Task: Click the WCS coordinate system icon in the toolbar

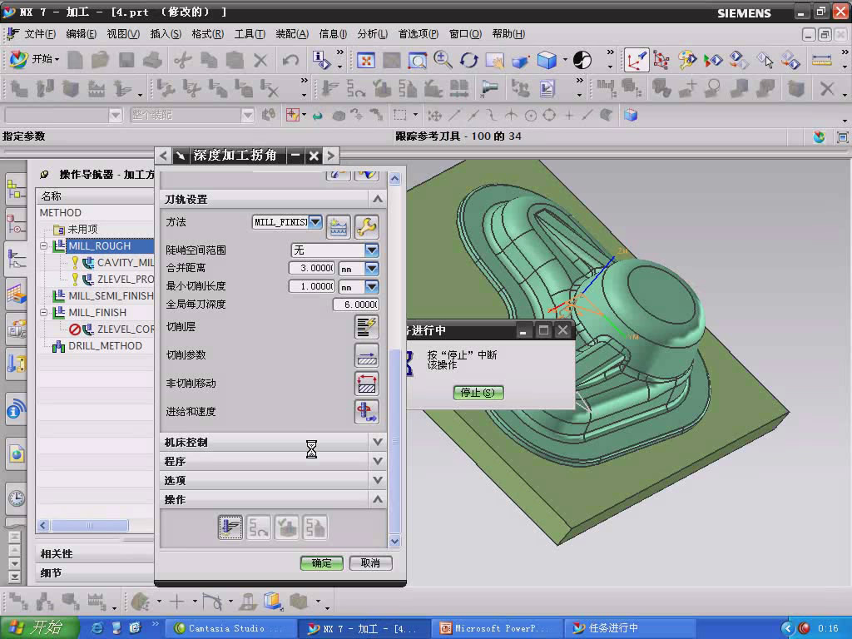Action: (x=636, y=60)
